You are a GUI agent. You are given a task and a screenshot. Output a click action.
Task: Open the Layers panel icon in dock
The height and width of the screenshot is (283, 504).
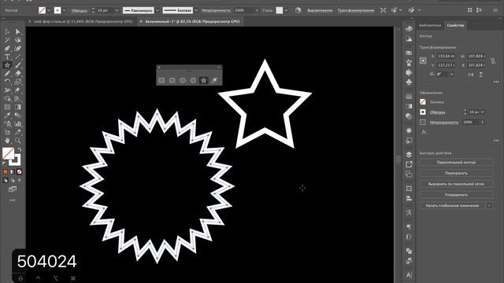(x=409, y=154)
